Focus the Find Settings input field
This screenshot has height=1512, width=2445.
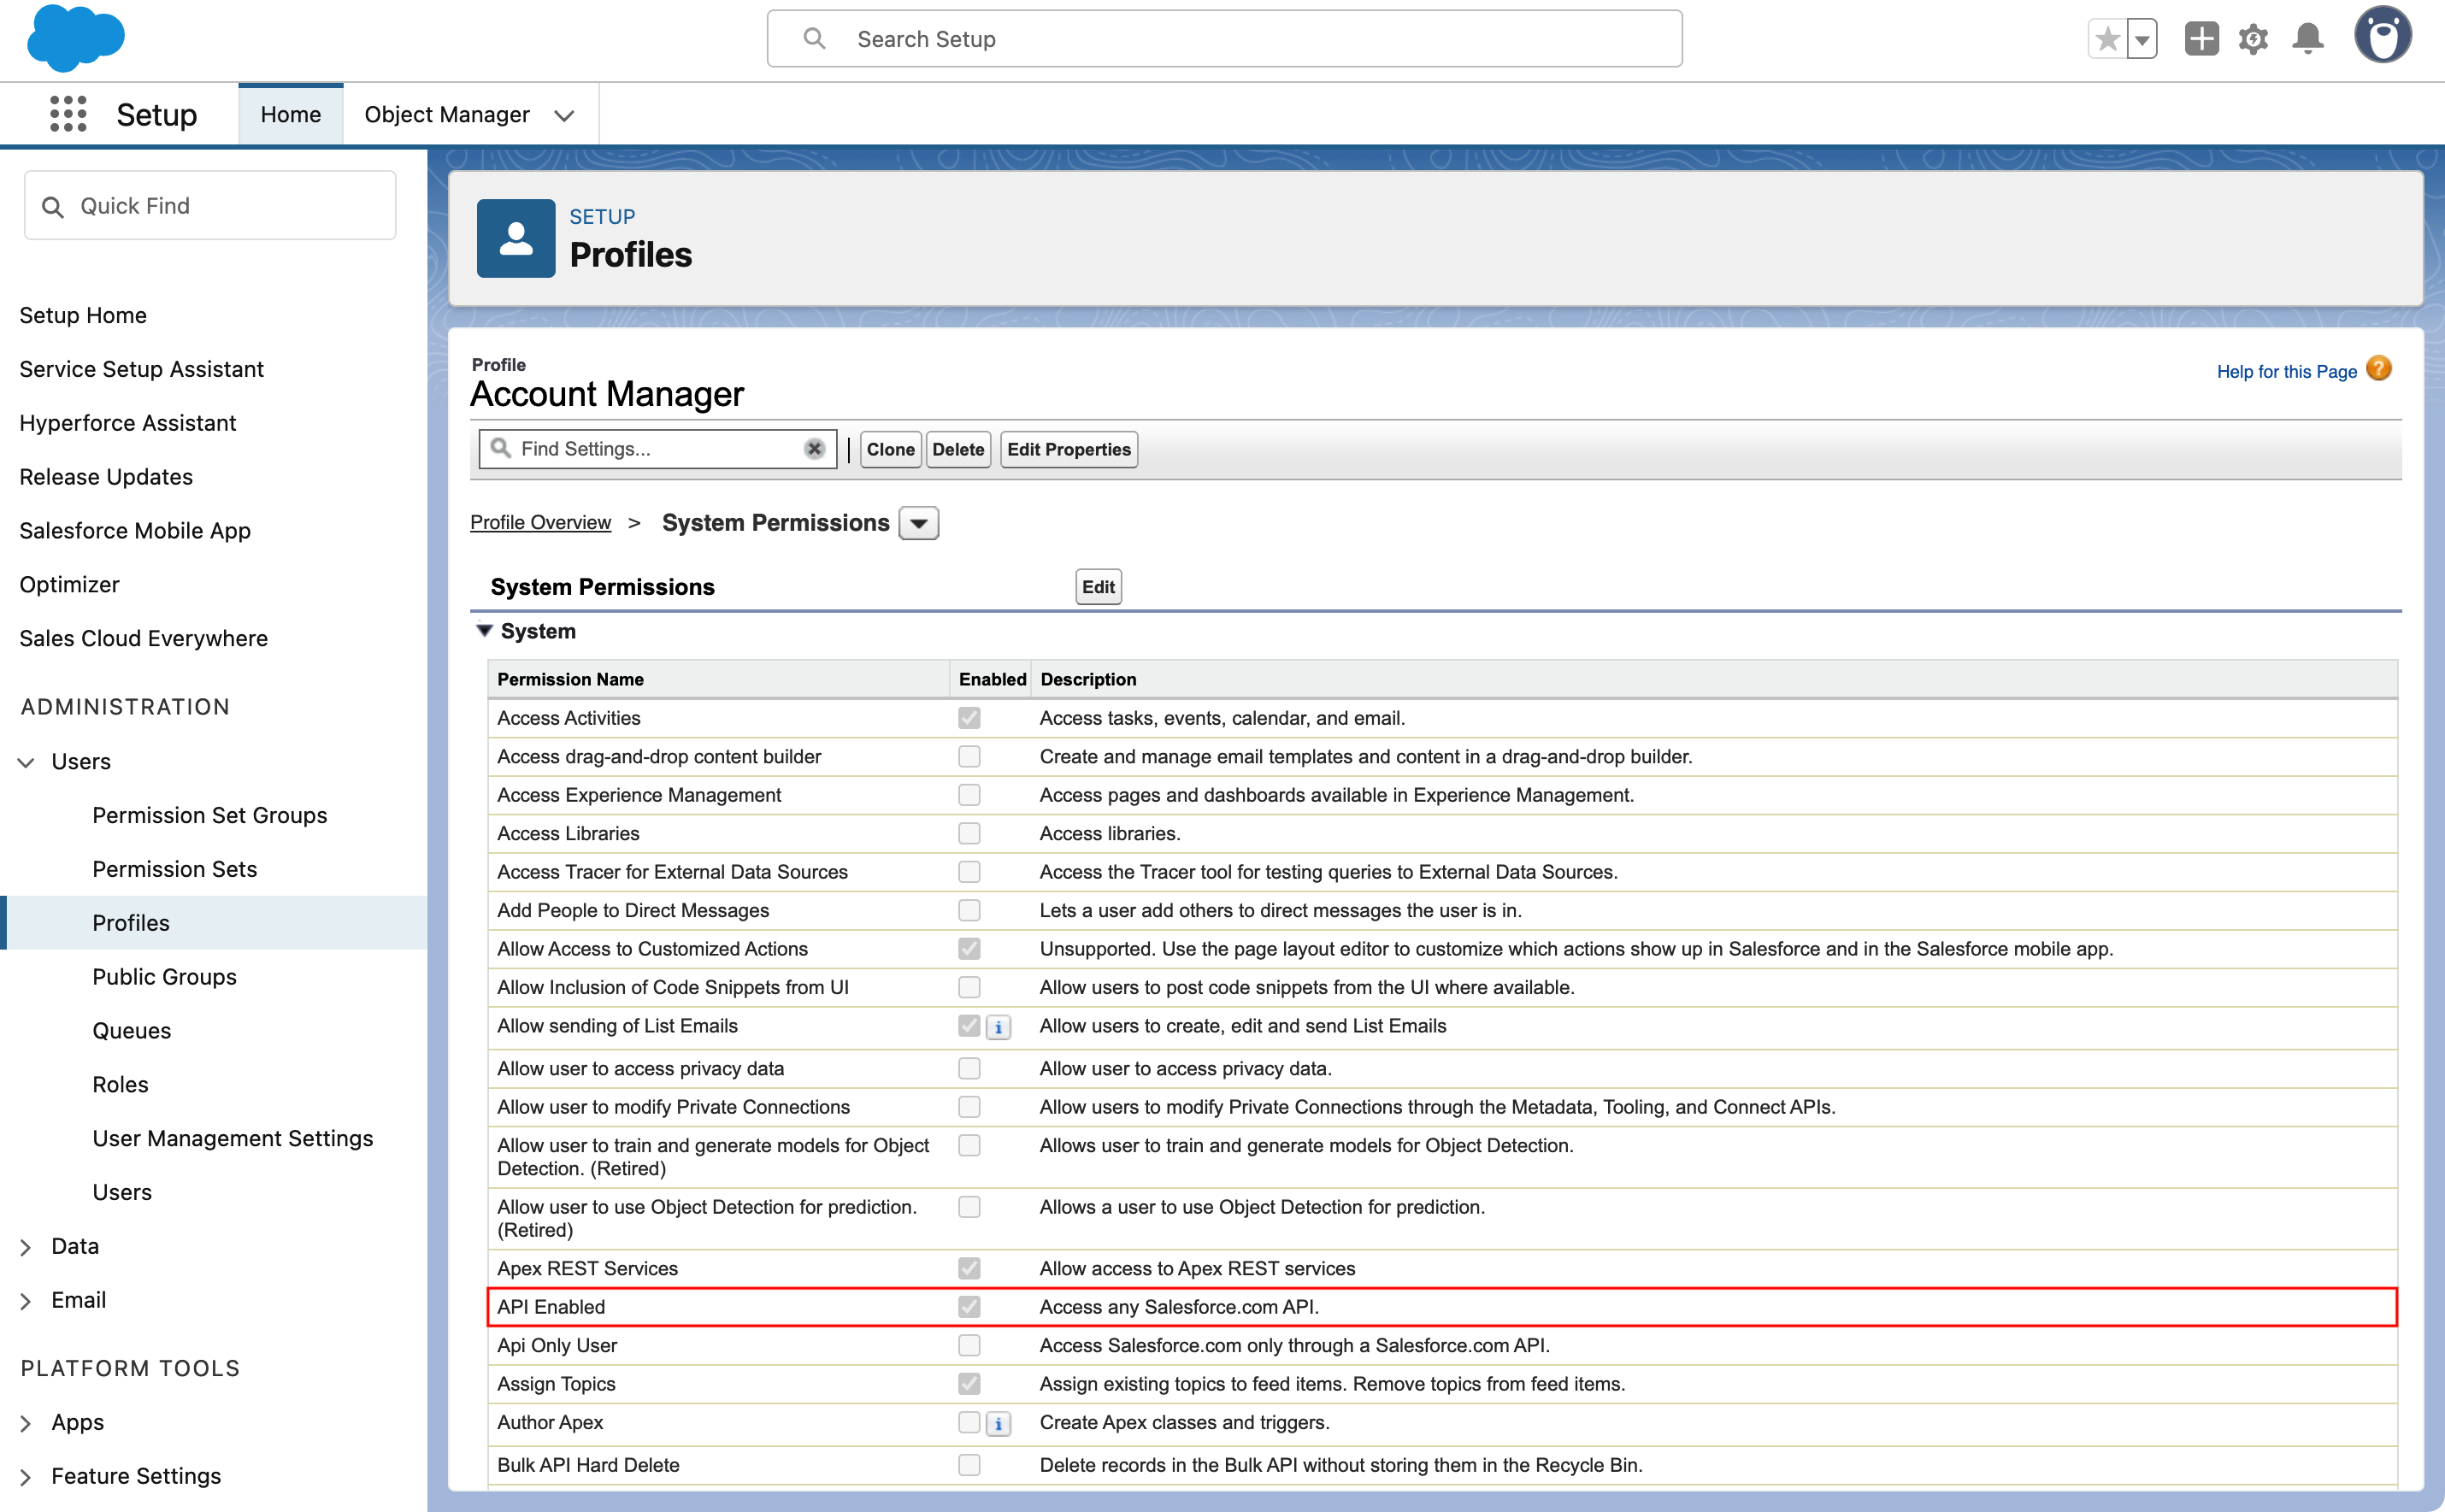coord(657,449)
